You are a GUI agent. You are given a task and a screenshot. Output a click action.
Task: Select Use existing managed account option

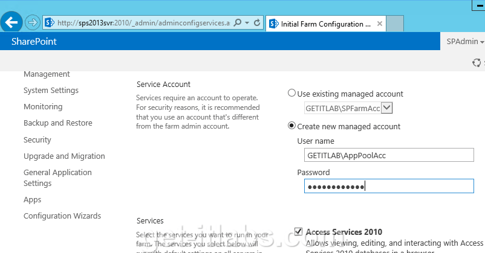tap(291, 93)
